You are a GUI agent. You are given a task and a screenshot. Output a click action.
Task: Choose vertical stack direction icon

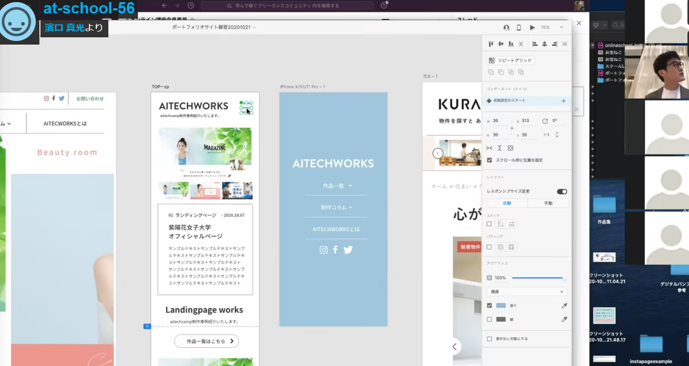501,224
